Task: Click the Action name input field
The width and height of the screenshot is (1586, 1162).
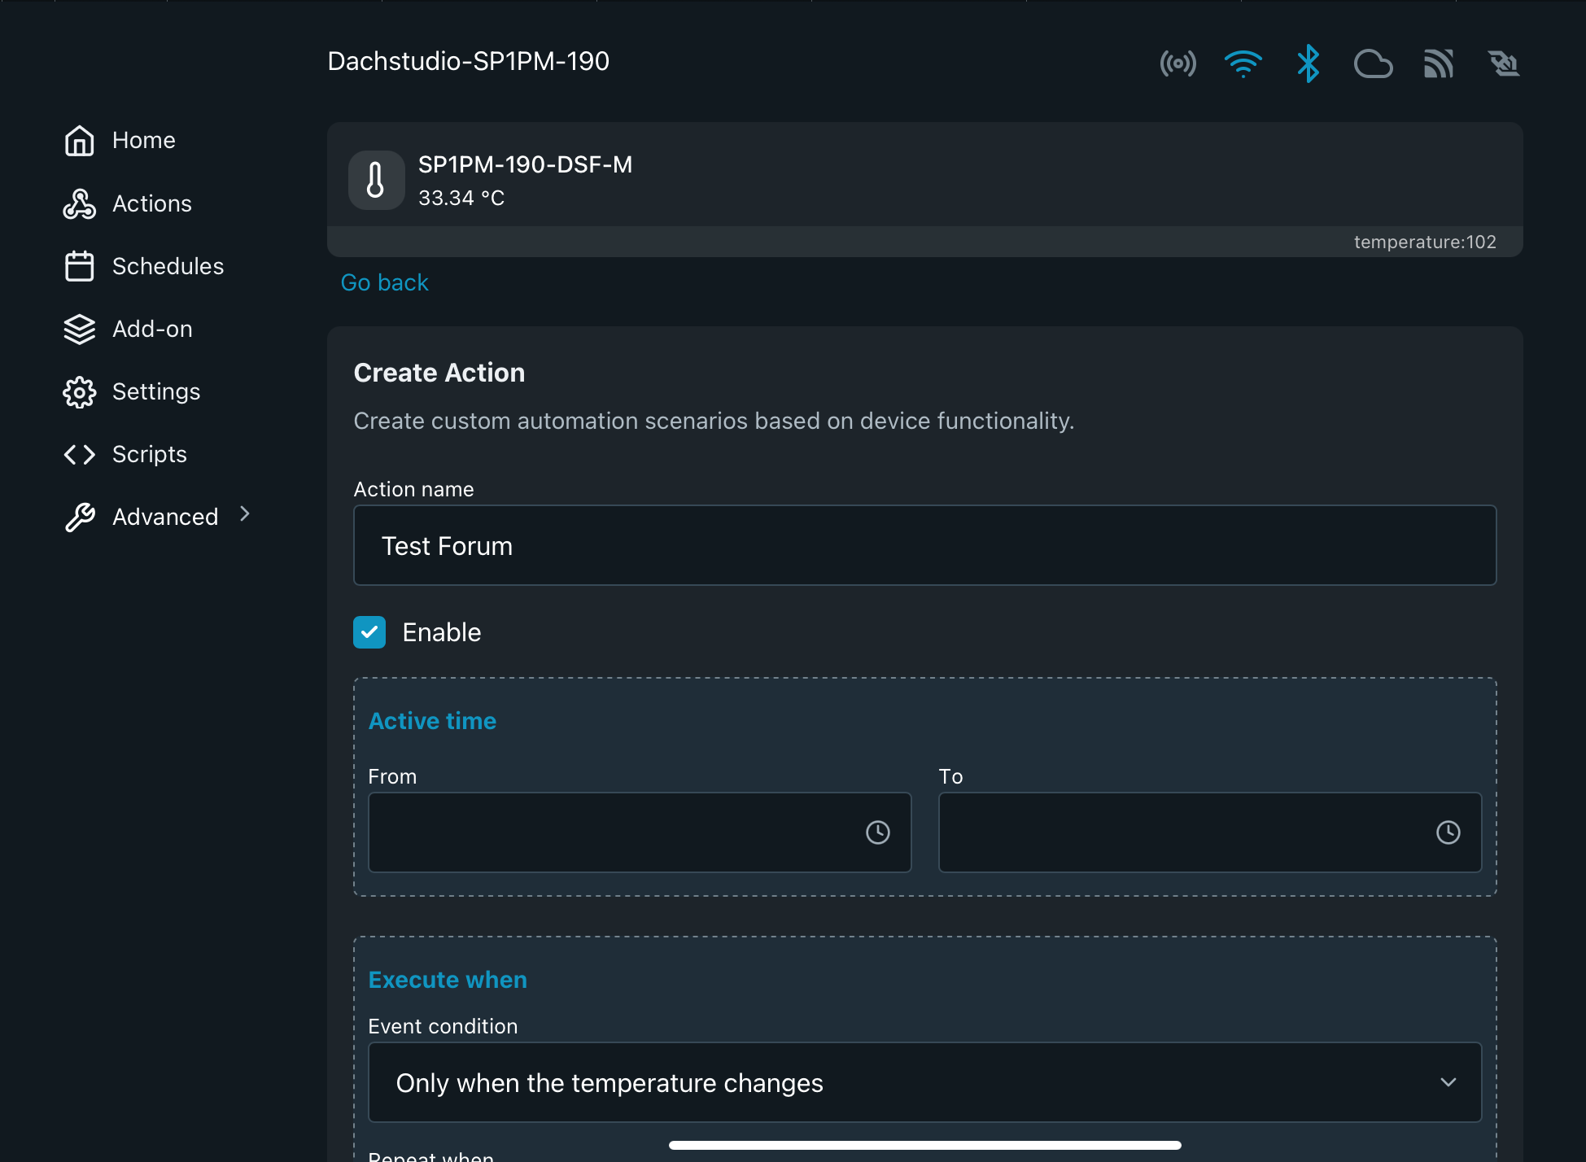Action: [x=925, y=545]
